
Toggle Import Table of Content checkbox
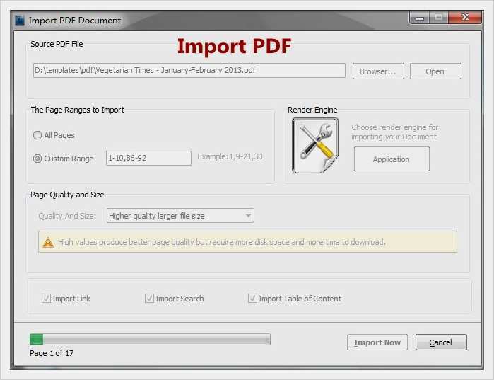[252, 299]
